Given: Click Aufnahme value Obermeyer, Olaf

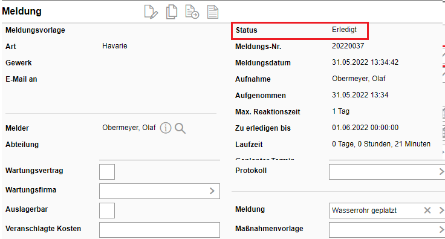Looking at the screenshot, I should point(359,79).
